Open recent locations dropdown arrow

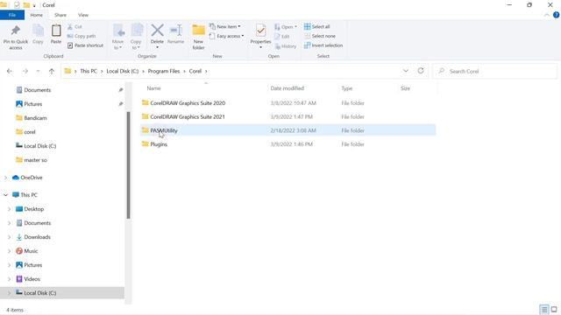[38, 71]
